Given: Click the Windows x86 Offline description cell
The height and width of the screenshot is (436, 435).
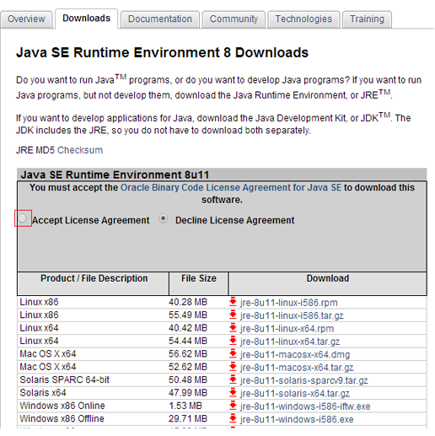Looking at the screenshot, I should click(x=62, y=418).
